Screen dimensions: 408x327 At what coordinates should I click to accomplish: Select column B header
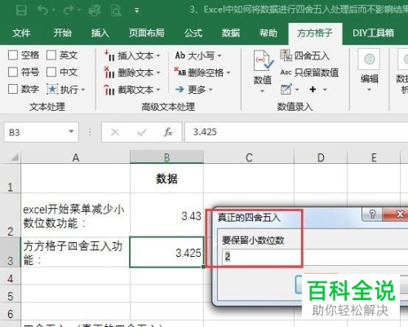(x=166, y=157)
